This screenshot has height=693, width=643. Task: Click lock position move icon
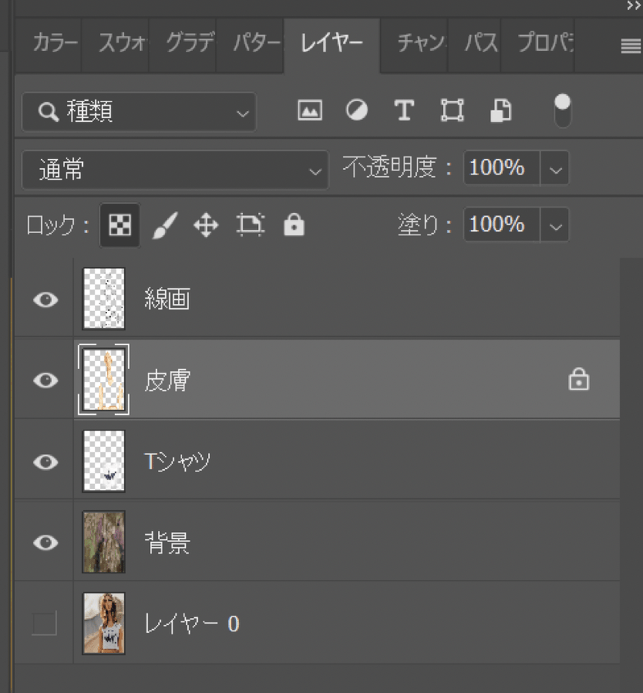(206, 225)
